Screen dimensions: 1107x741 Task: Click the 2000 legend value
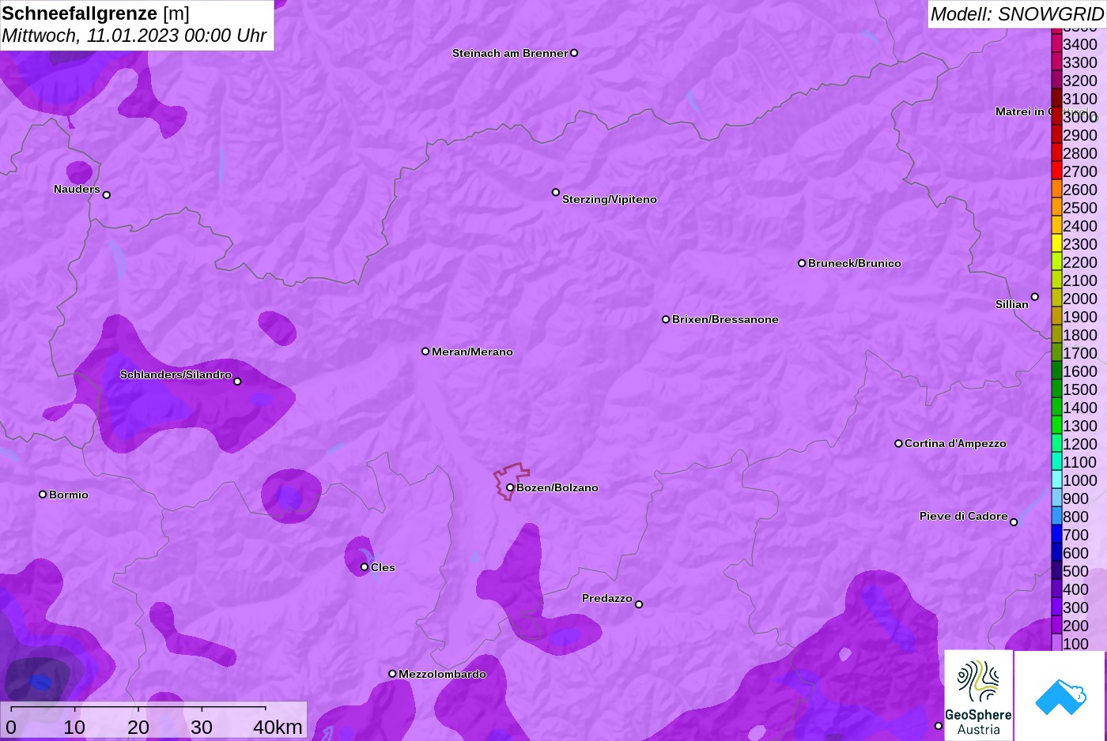tap(1080, 299)
